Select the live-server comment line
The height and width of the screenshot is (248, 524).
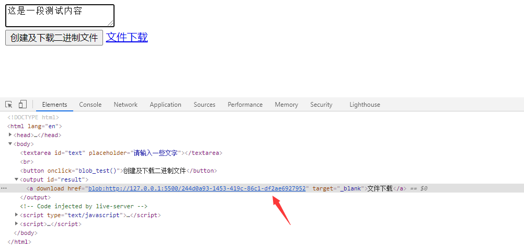pos(84,206)
